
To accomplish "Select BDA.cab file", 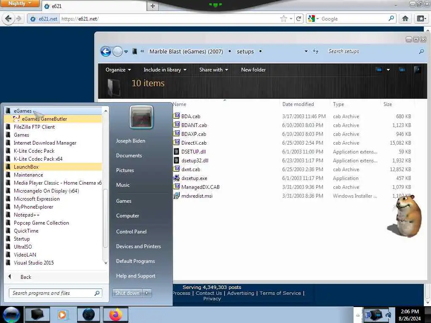I will pos(191,116).
